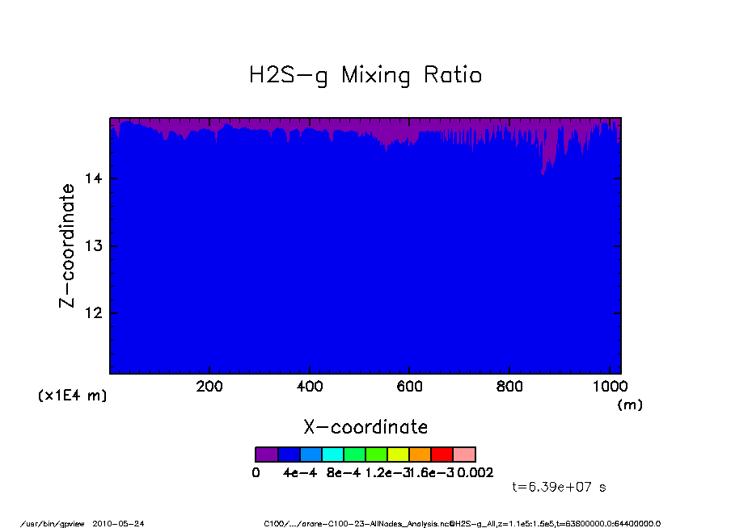The width and height of the screenshot is (731, 528).
Task: Click the 'H2S-g Mixing Ratio' plot title
Action: pos(365,75)
